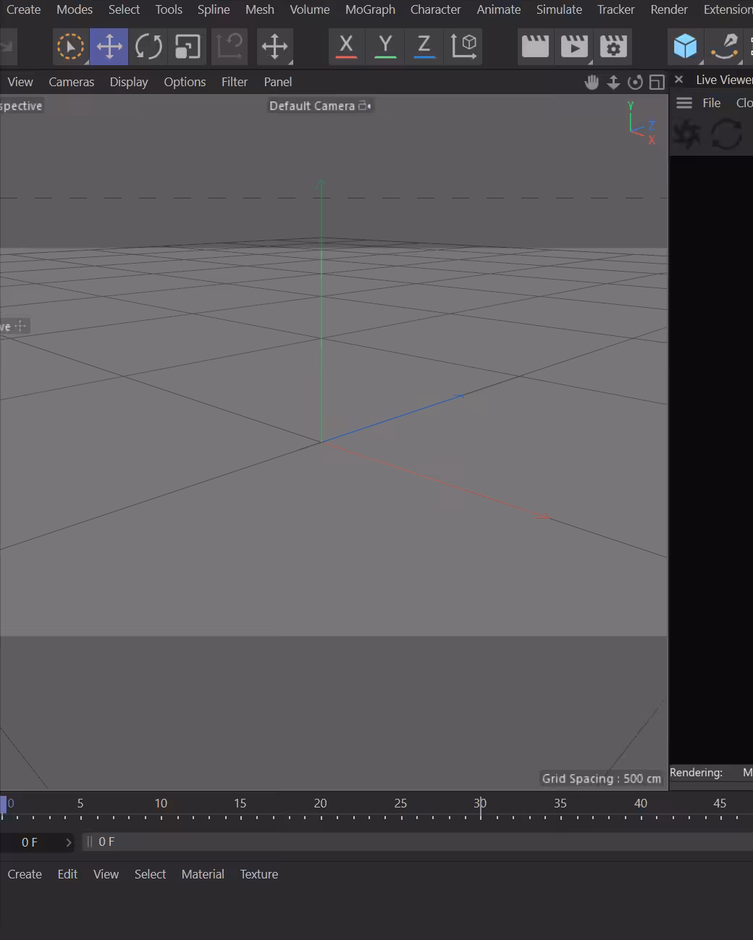Open the Material manager Create menu
Viewport: 753px width, 940px height.
25,874
